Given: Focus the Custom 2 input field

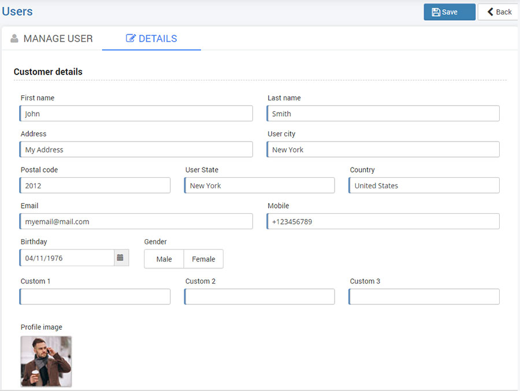Looking at the screenshot, I should [x=259, y=296].
